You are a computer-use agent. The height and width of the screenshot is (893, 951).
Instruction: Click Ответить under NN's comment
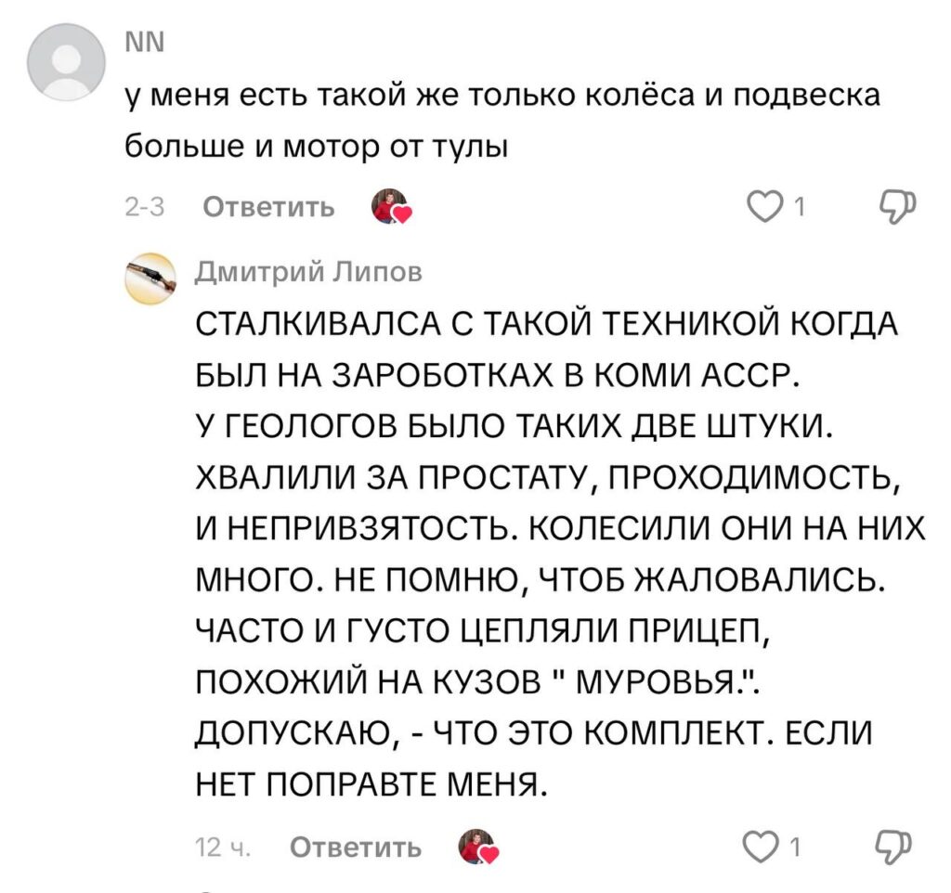[269, 208]
